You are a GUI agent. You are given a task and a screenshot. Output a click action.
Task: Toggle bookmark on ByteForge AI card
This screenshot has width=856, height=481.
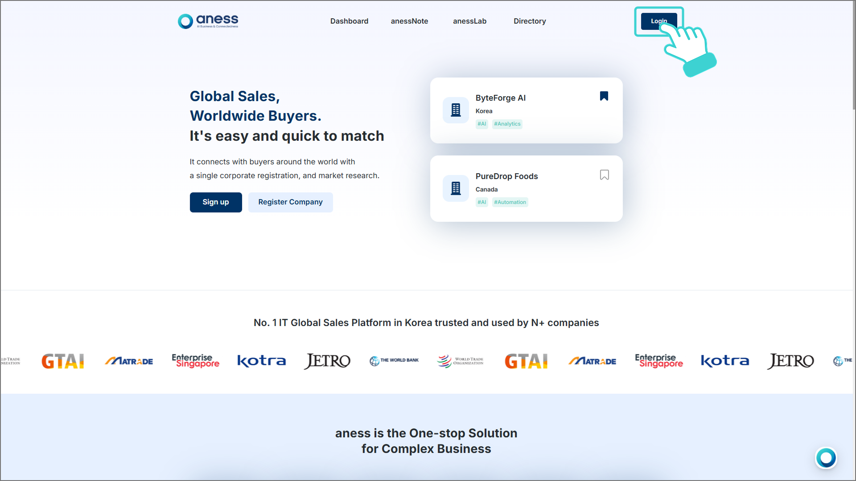point(604,96)
